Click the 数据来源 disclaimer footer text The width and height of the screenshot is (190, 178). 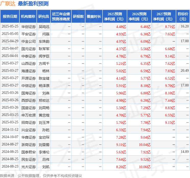pyautogui.click(x=41, y=175)
